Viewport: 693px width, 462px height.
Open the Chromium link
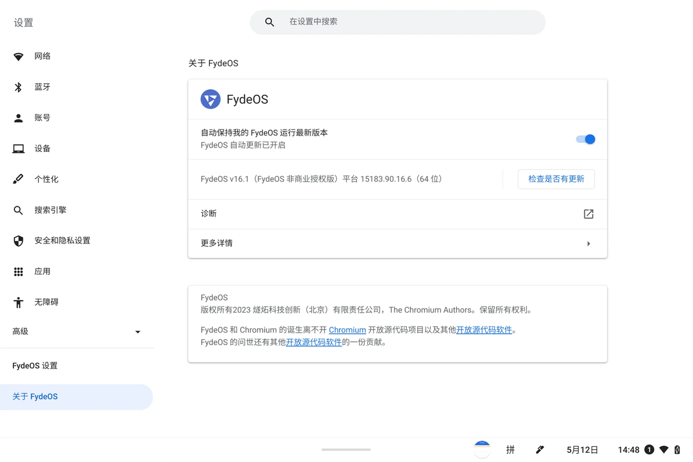348,330
